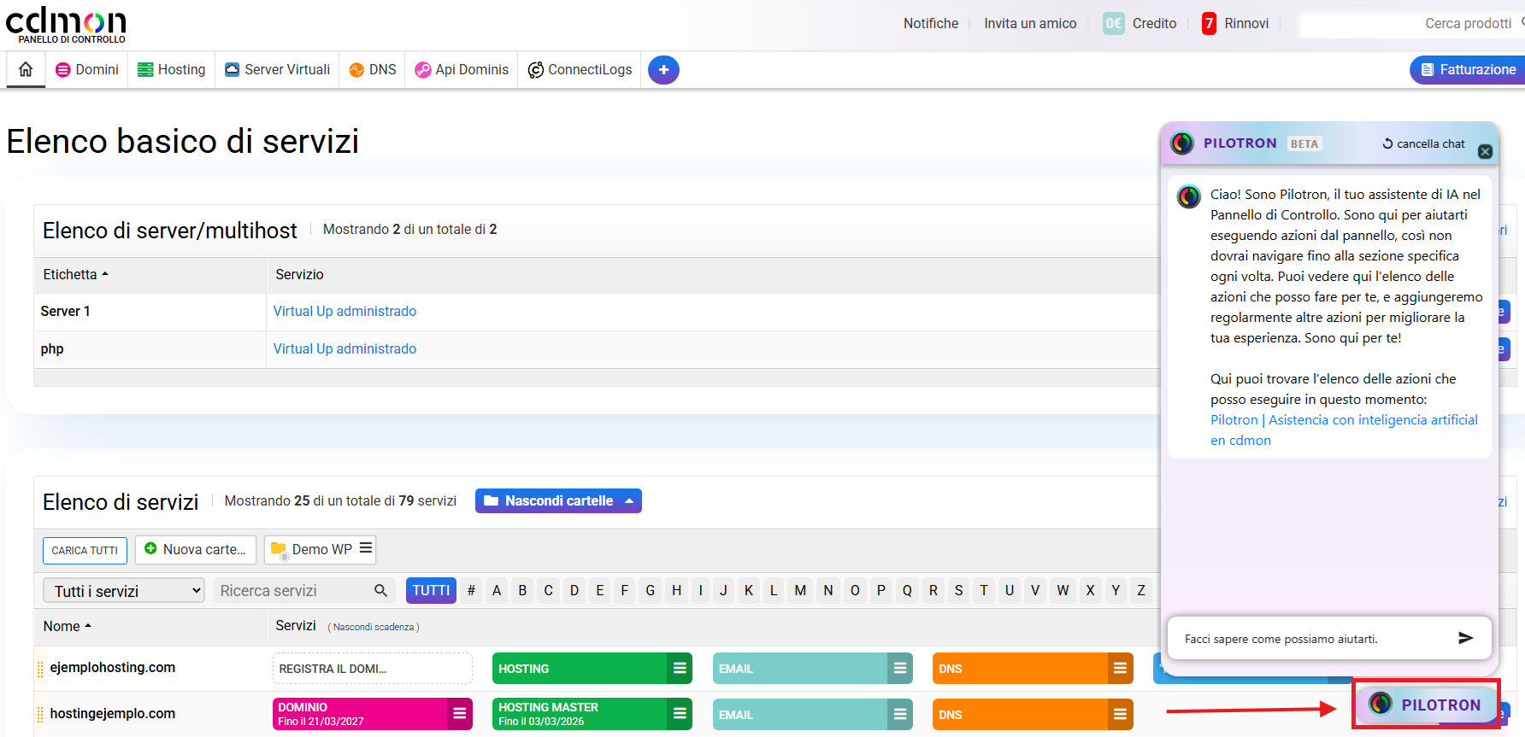Toggle Nascondi scadenza in Servizi header
Screen dimensions: 1525x737
(374, 627)
